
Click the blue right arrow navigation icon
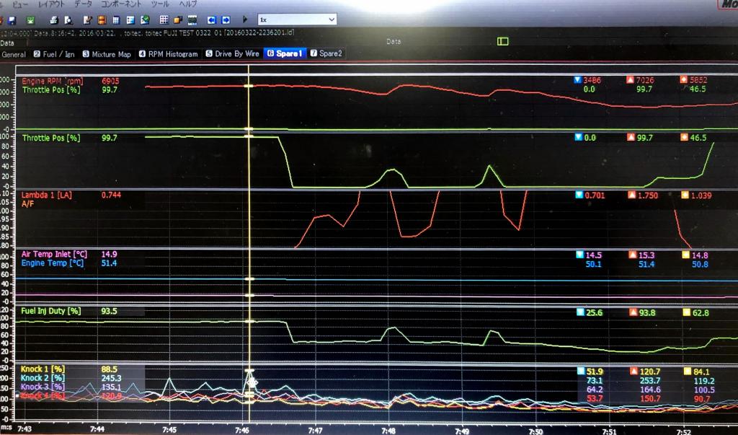pyautogui.click(x=226, y=19)
